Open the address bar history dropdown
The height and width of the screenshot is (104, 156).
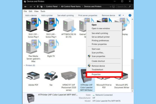110,7
